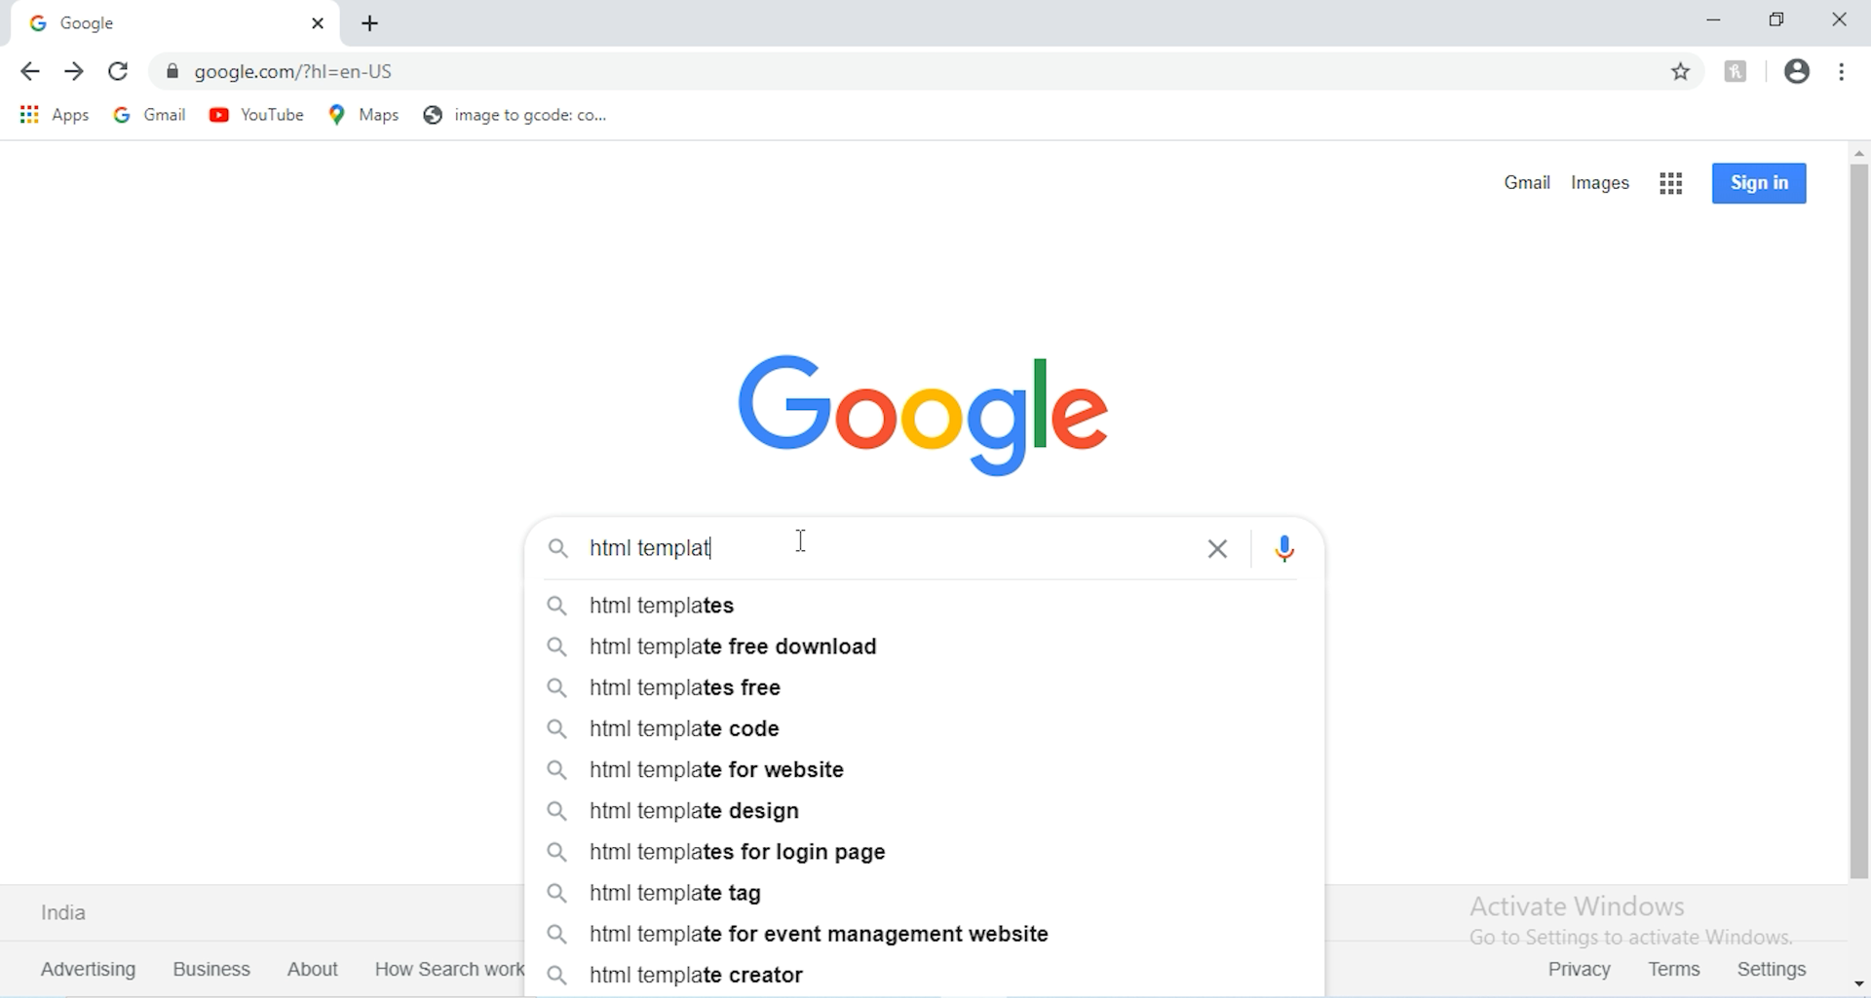The image size is (1871, 998).
Task: Open the Google apps grid
Action: click(1671, 184)
